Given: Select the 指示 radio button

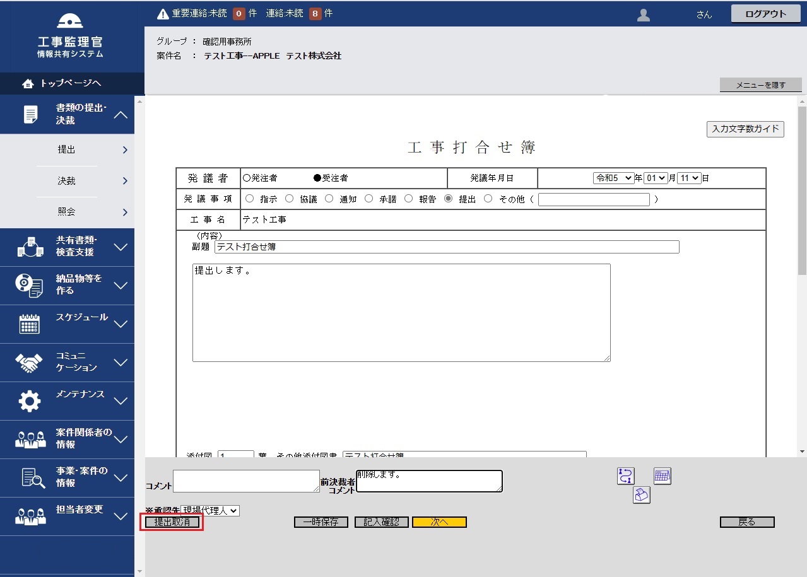Looking at the screenshot, I should pyautogui.click(x=249, y=199).
